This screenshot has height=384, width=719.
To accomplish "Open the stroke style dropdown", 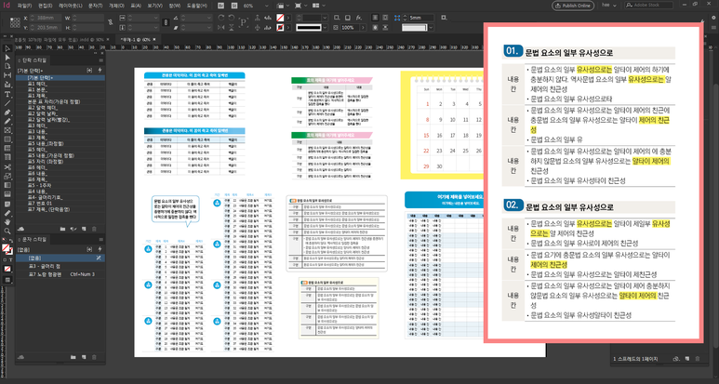I will [x=326, y=28].
